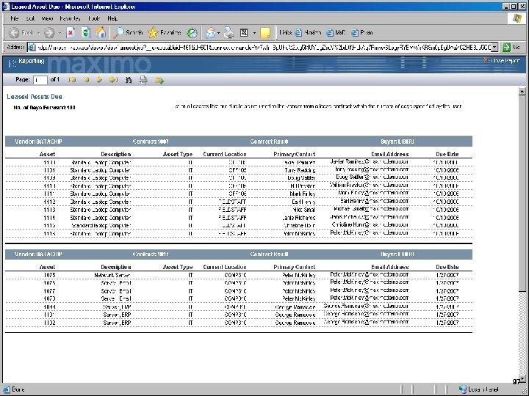Image resolution: width=529 pixels, height=396 pixels.
Task: Click the Favorites label in the toolbar
Action: 170,33
